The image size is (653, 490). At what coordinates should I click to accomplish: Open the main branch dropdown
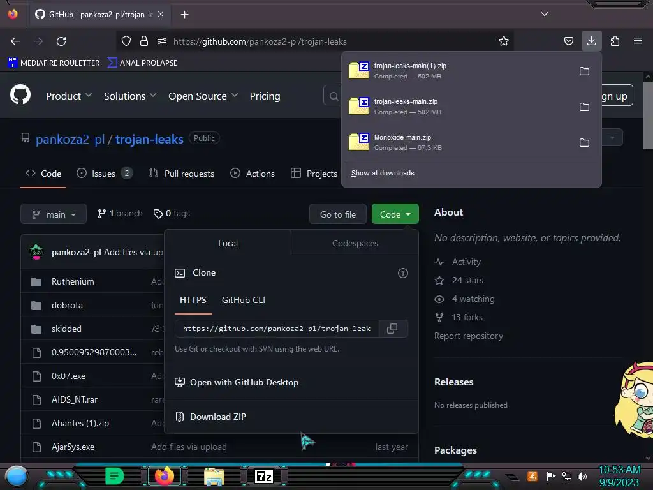click(x=54, y=214)
